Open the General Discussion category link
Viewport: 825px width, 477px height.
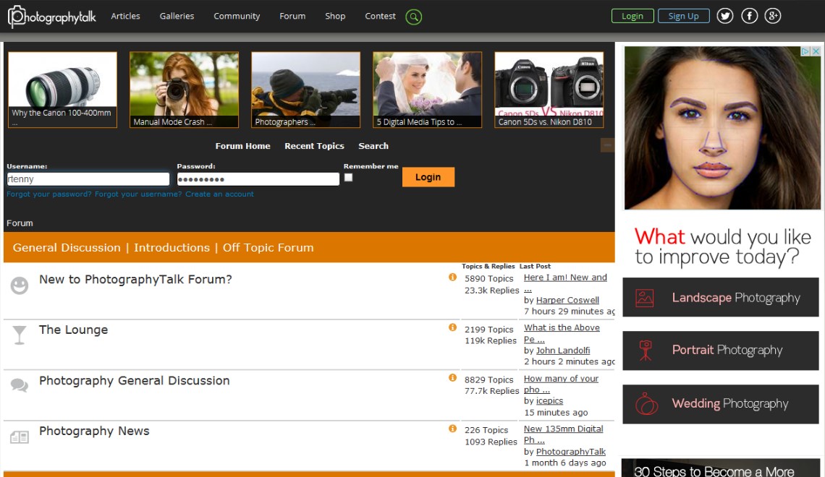click(67, 247)
